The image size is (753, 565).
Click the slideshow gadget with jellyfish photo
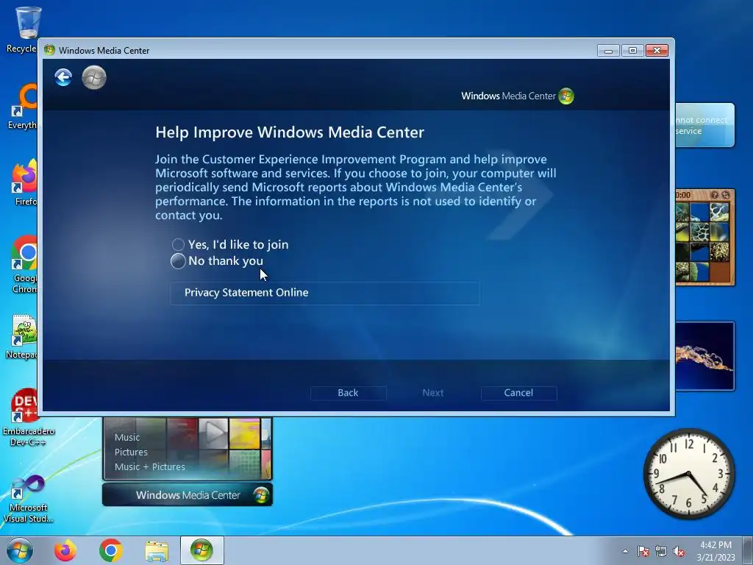tap(705, 356)
